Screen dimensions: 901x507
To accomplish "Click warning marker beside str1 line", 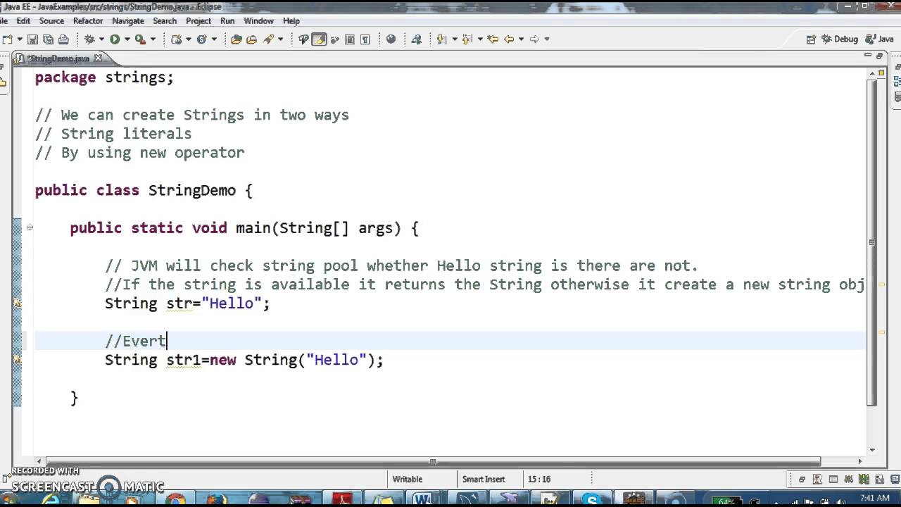I will pos(17,360).
